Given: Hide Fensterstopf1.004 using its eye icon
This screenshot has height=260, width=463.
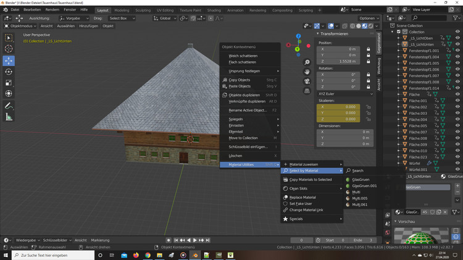Looking at the screenshot, I should [457, 56].
